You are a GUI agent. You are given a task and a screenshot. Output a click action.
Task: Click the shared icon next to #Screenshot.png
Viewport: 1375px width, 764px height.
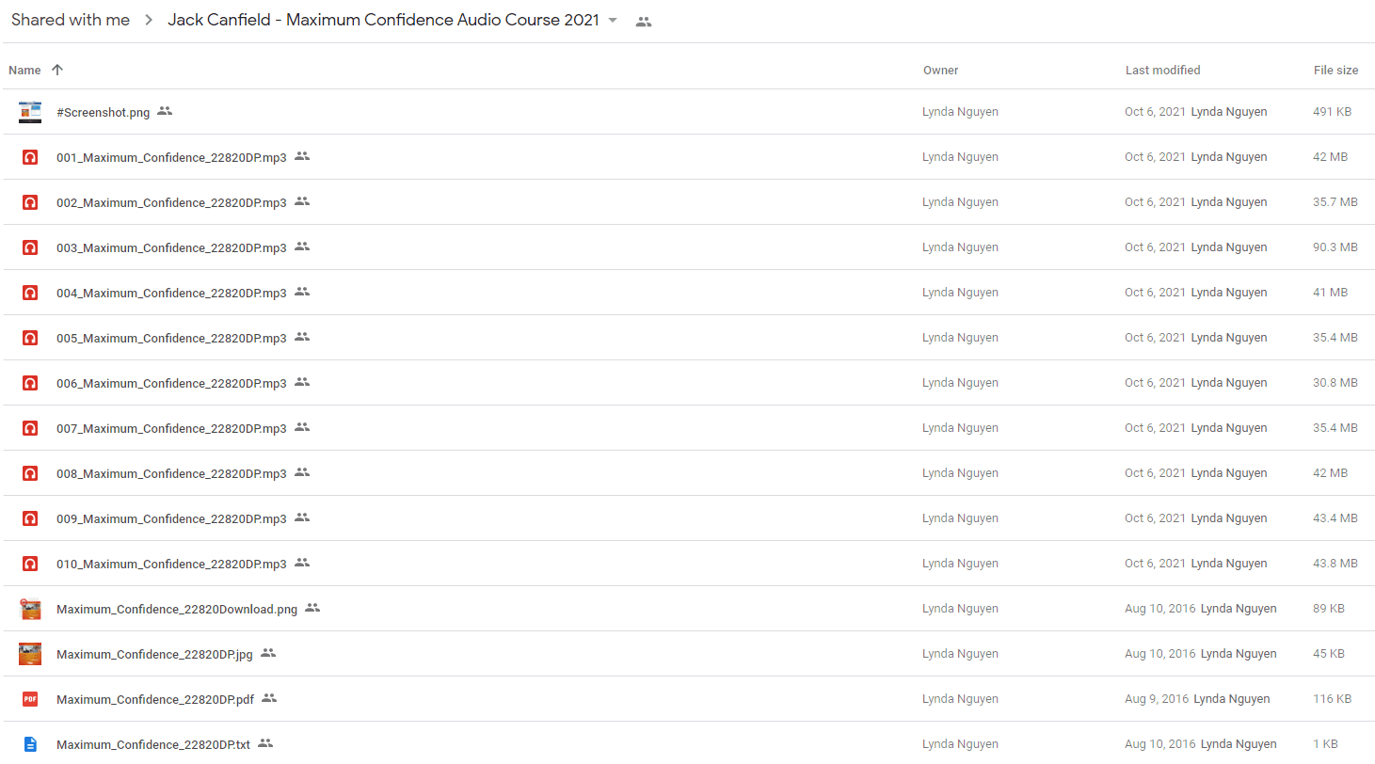pyautogui.click(x=165, y=111)
